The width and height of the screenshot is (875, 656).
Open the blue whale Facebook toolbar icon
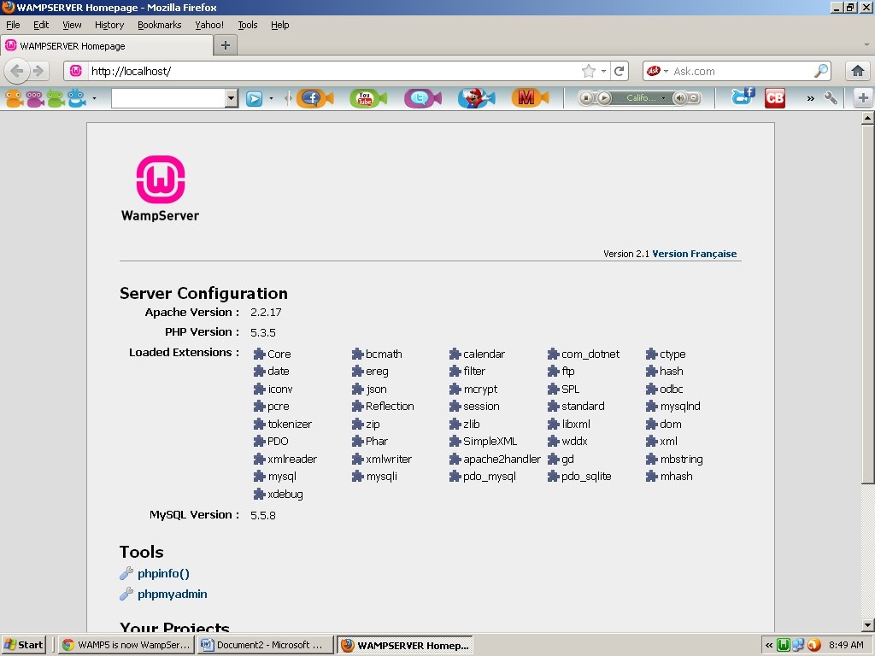743,97
